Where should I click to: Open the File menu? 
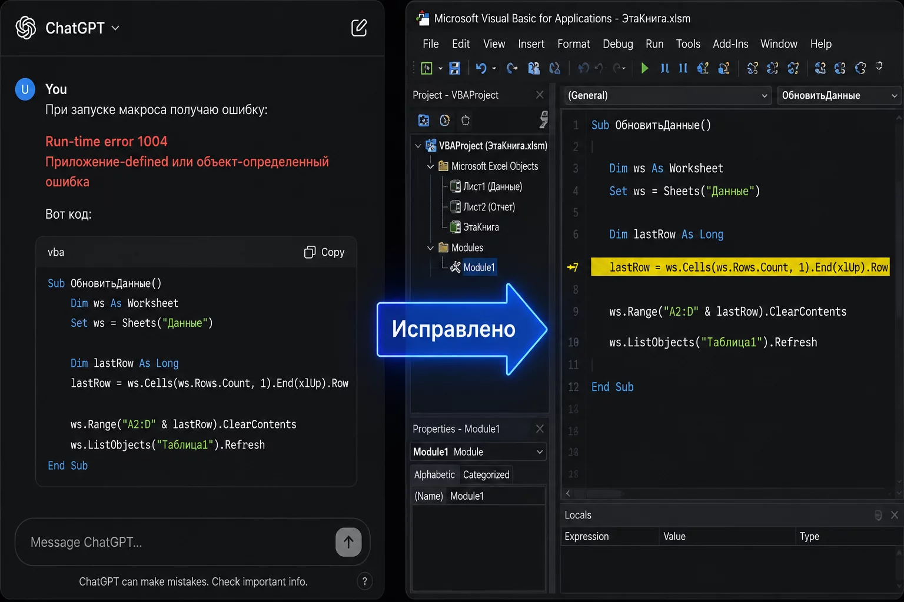tap(431, 44)
